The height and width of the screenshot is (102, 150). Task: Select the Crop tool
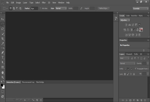click(x=3, y=39)
